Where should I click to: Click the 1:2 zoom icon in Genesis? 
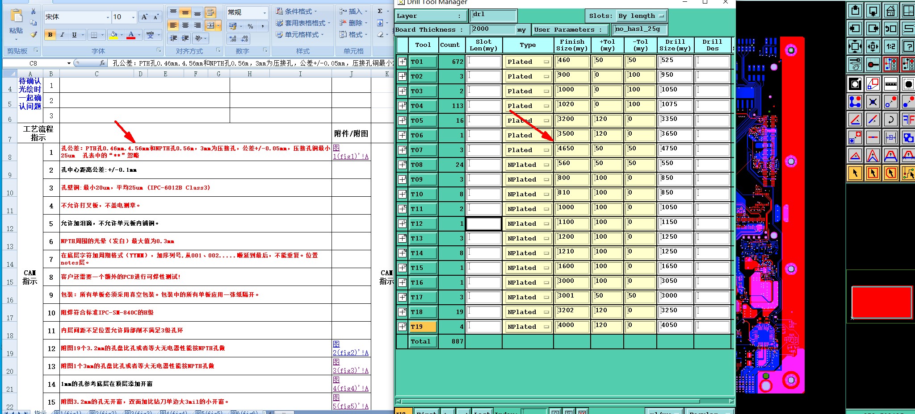[890, 46]
